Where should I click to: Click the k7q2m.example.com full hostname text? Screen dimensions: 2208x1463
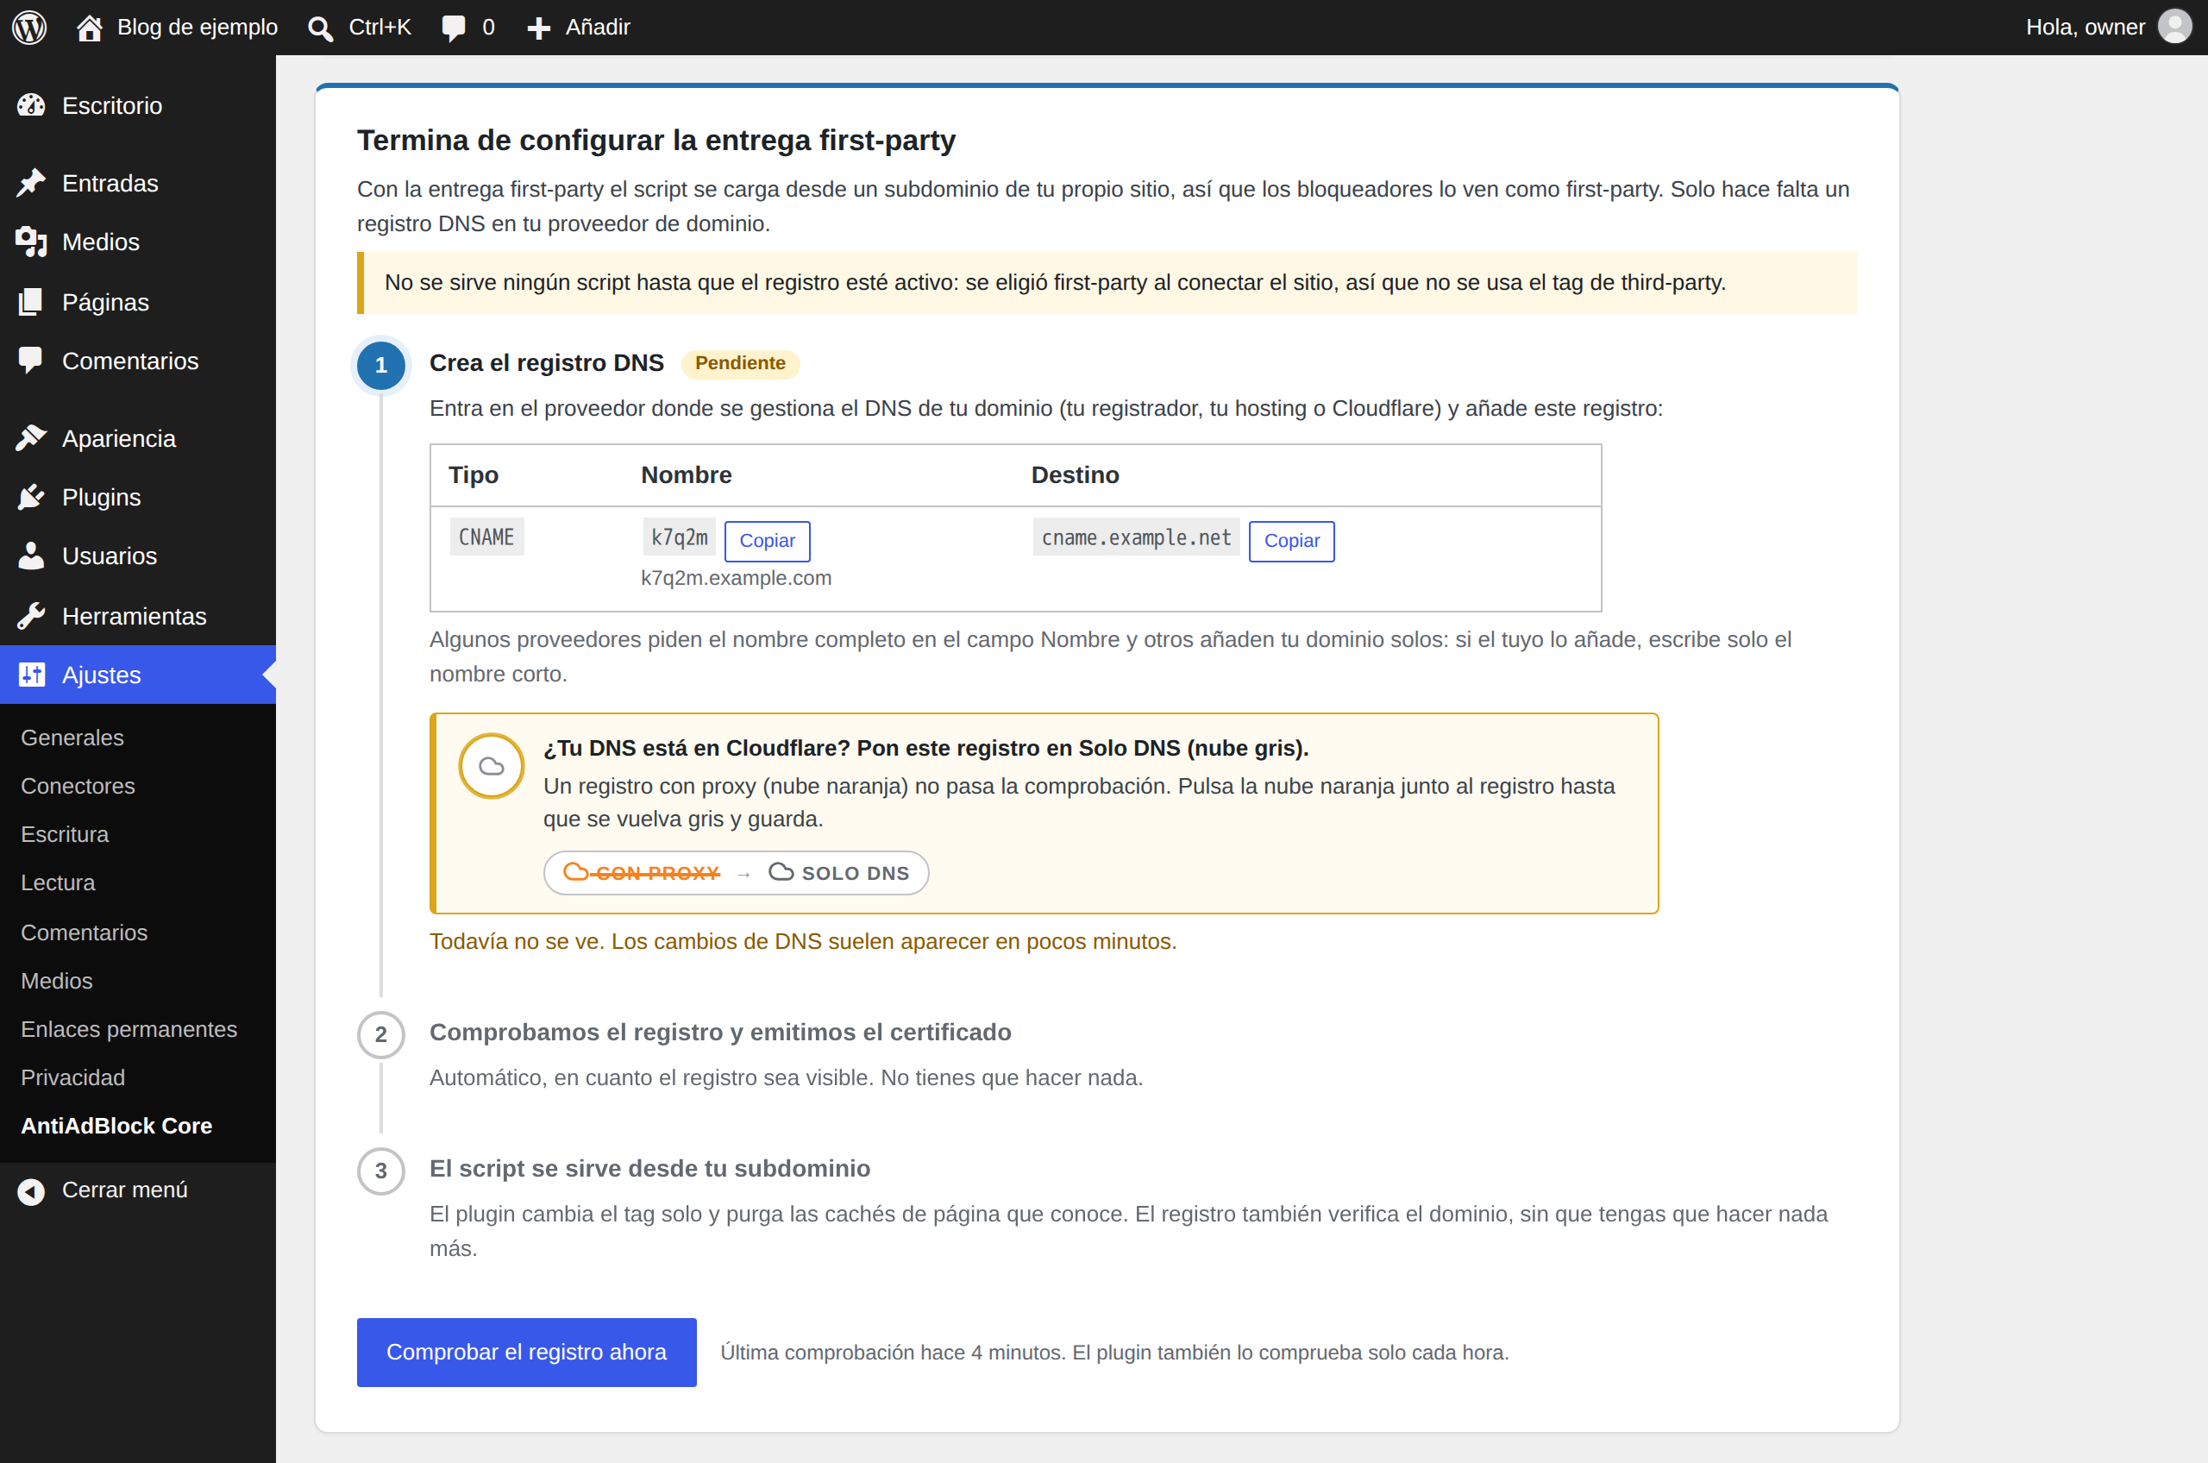click(x=736, y=578)
